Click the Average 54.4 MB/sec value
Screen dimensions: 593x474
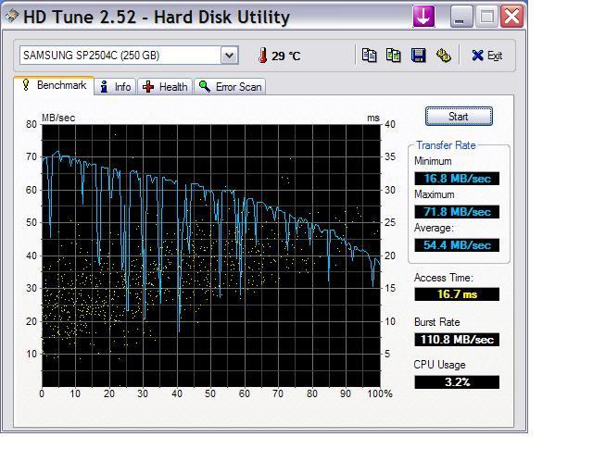coord(457,245)
